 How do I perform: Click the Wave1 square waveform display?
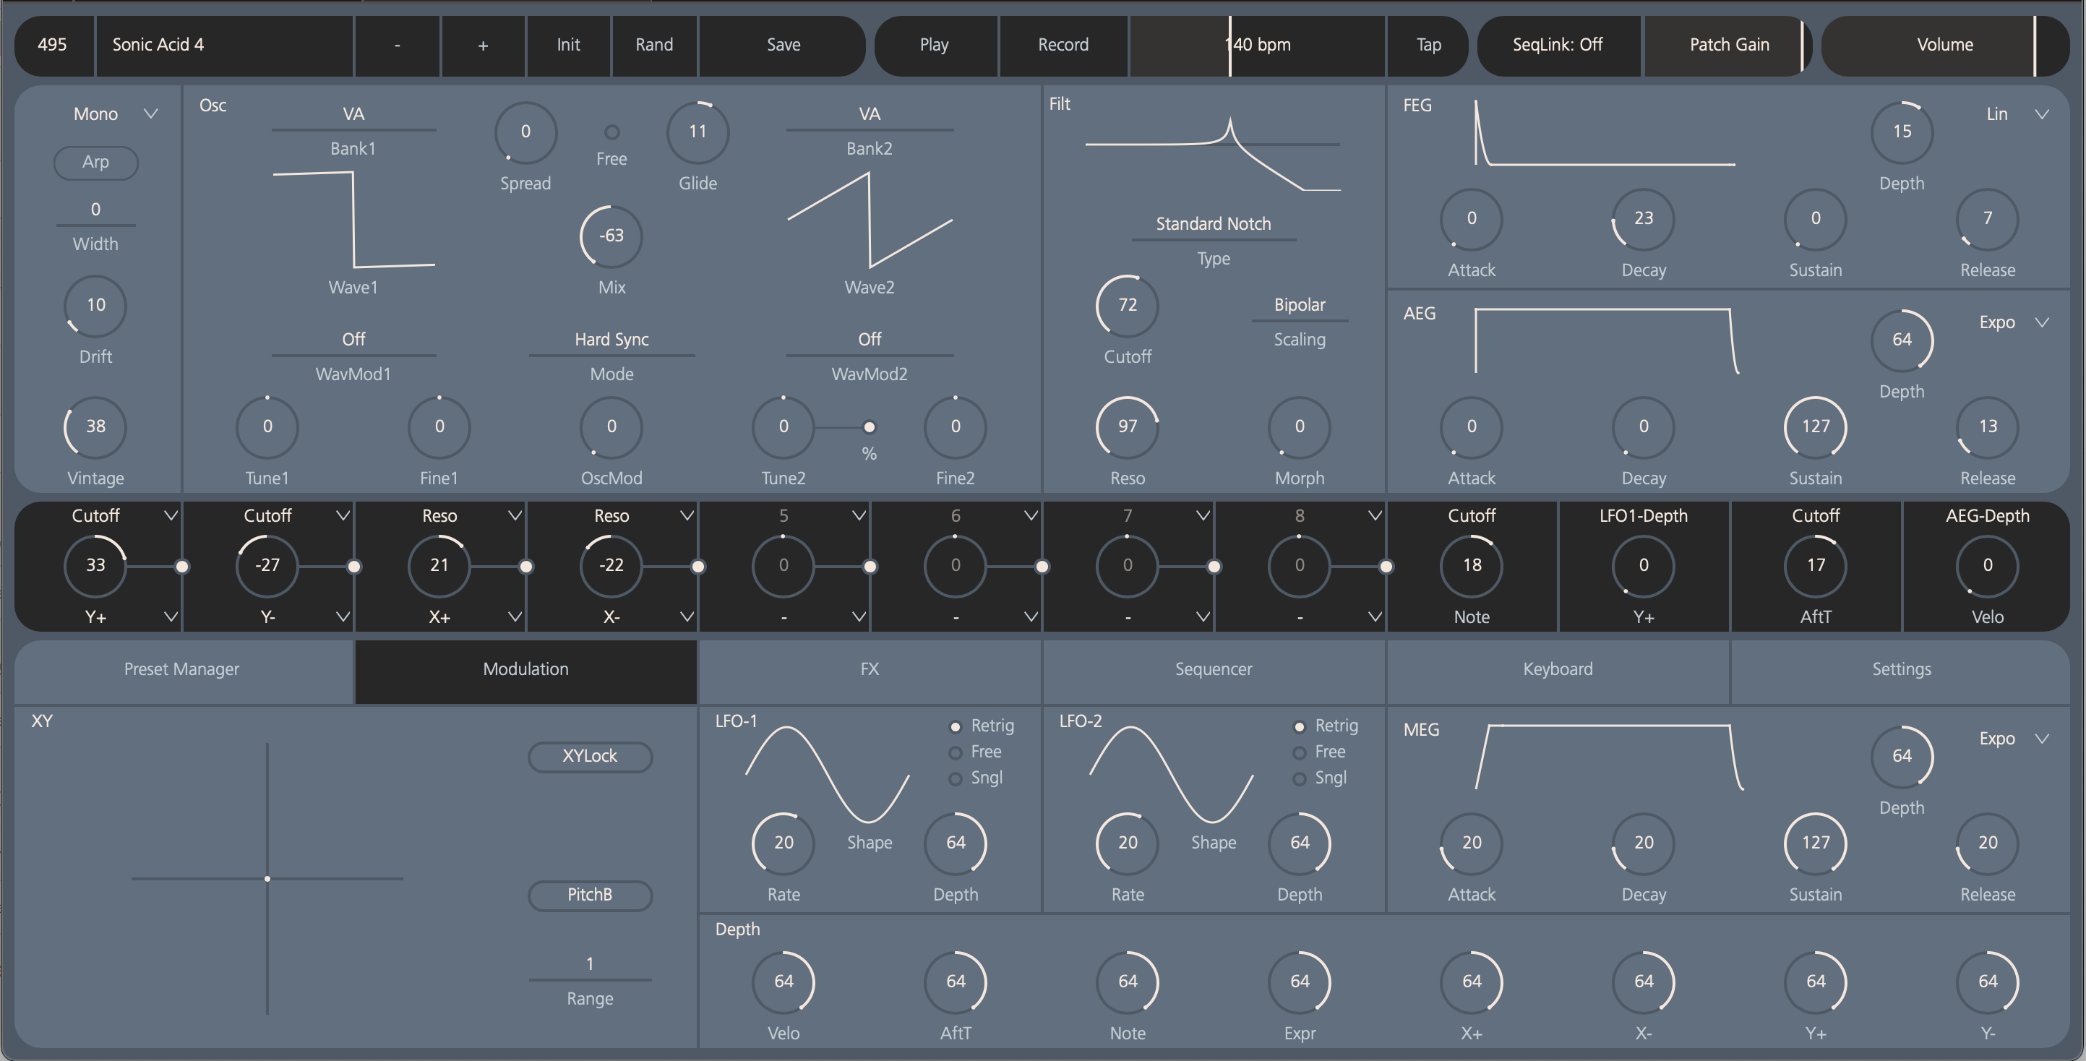353,219
